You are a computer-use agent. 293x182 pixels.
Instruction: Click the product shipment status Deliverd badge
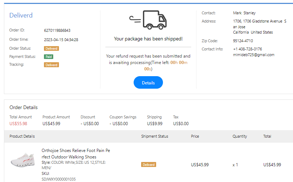[x=149, y=165]
